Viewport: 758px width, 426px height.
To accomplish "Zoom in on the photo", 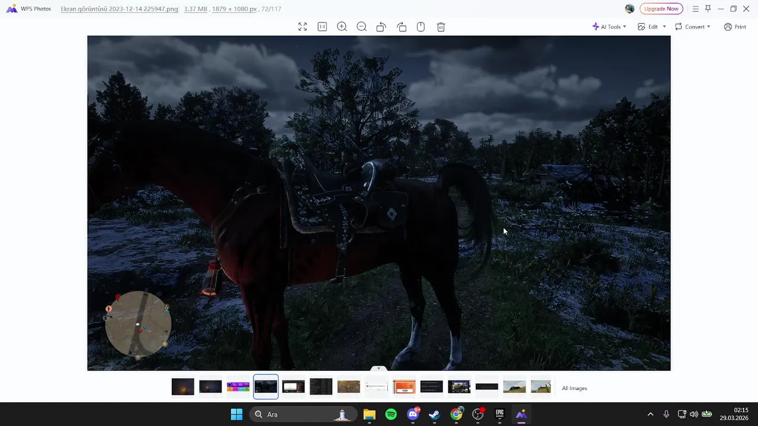I will (342, 27).
